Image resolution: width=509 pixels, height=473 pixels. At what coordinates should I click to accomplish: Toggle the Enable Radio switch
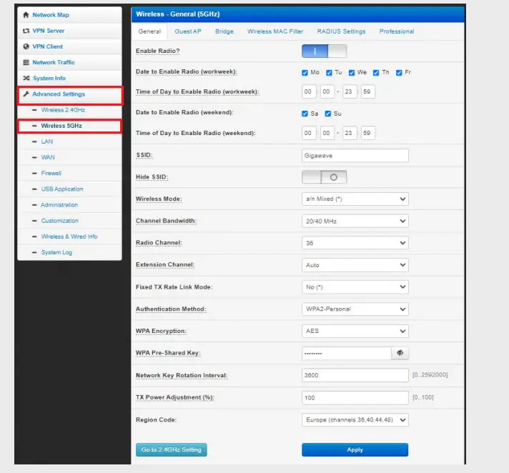tap(324, 51)
